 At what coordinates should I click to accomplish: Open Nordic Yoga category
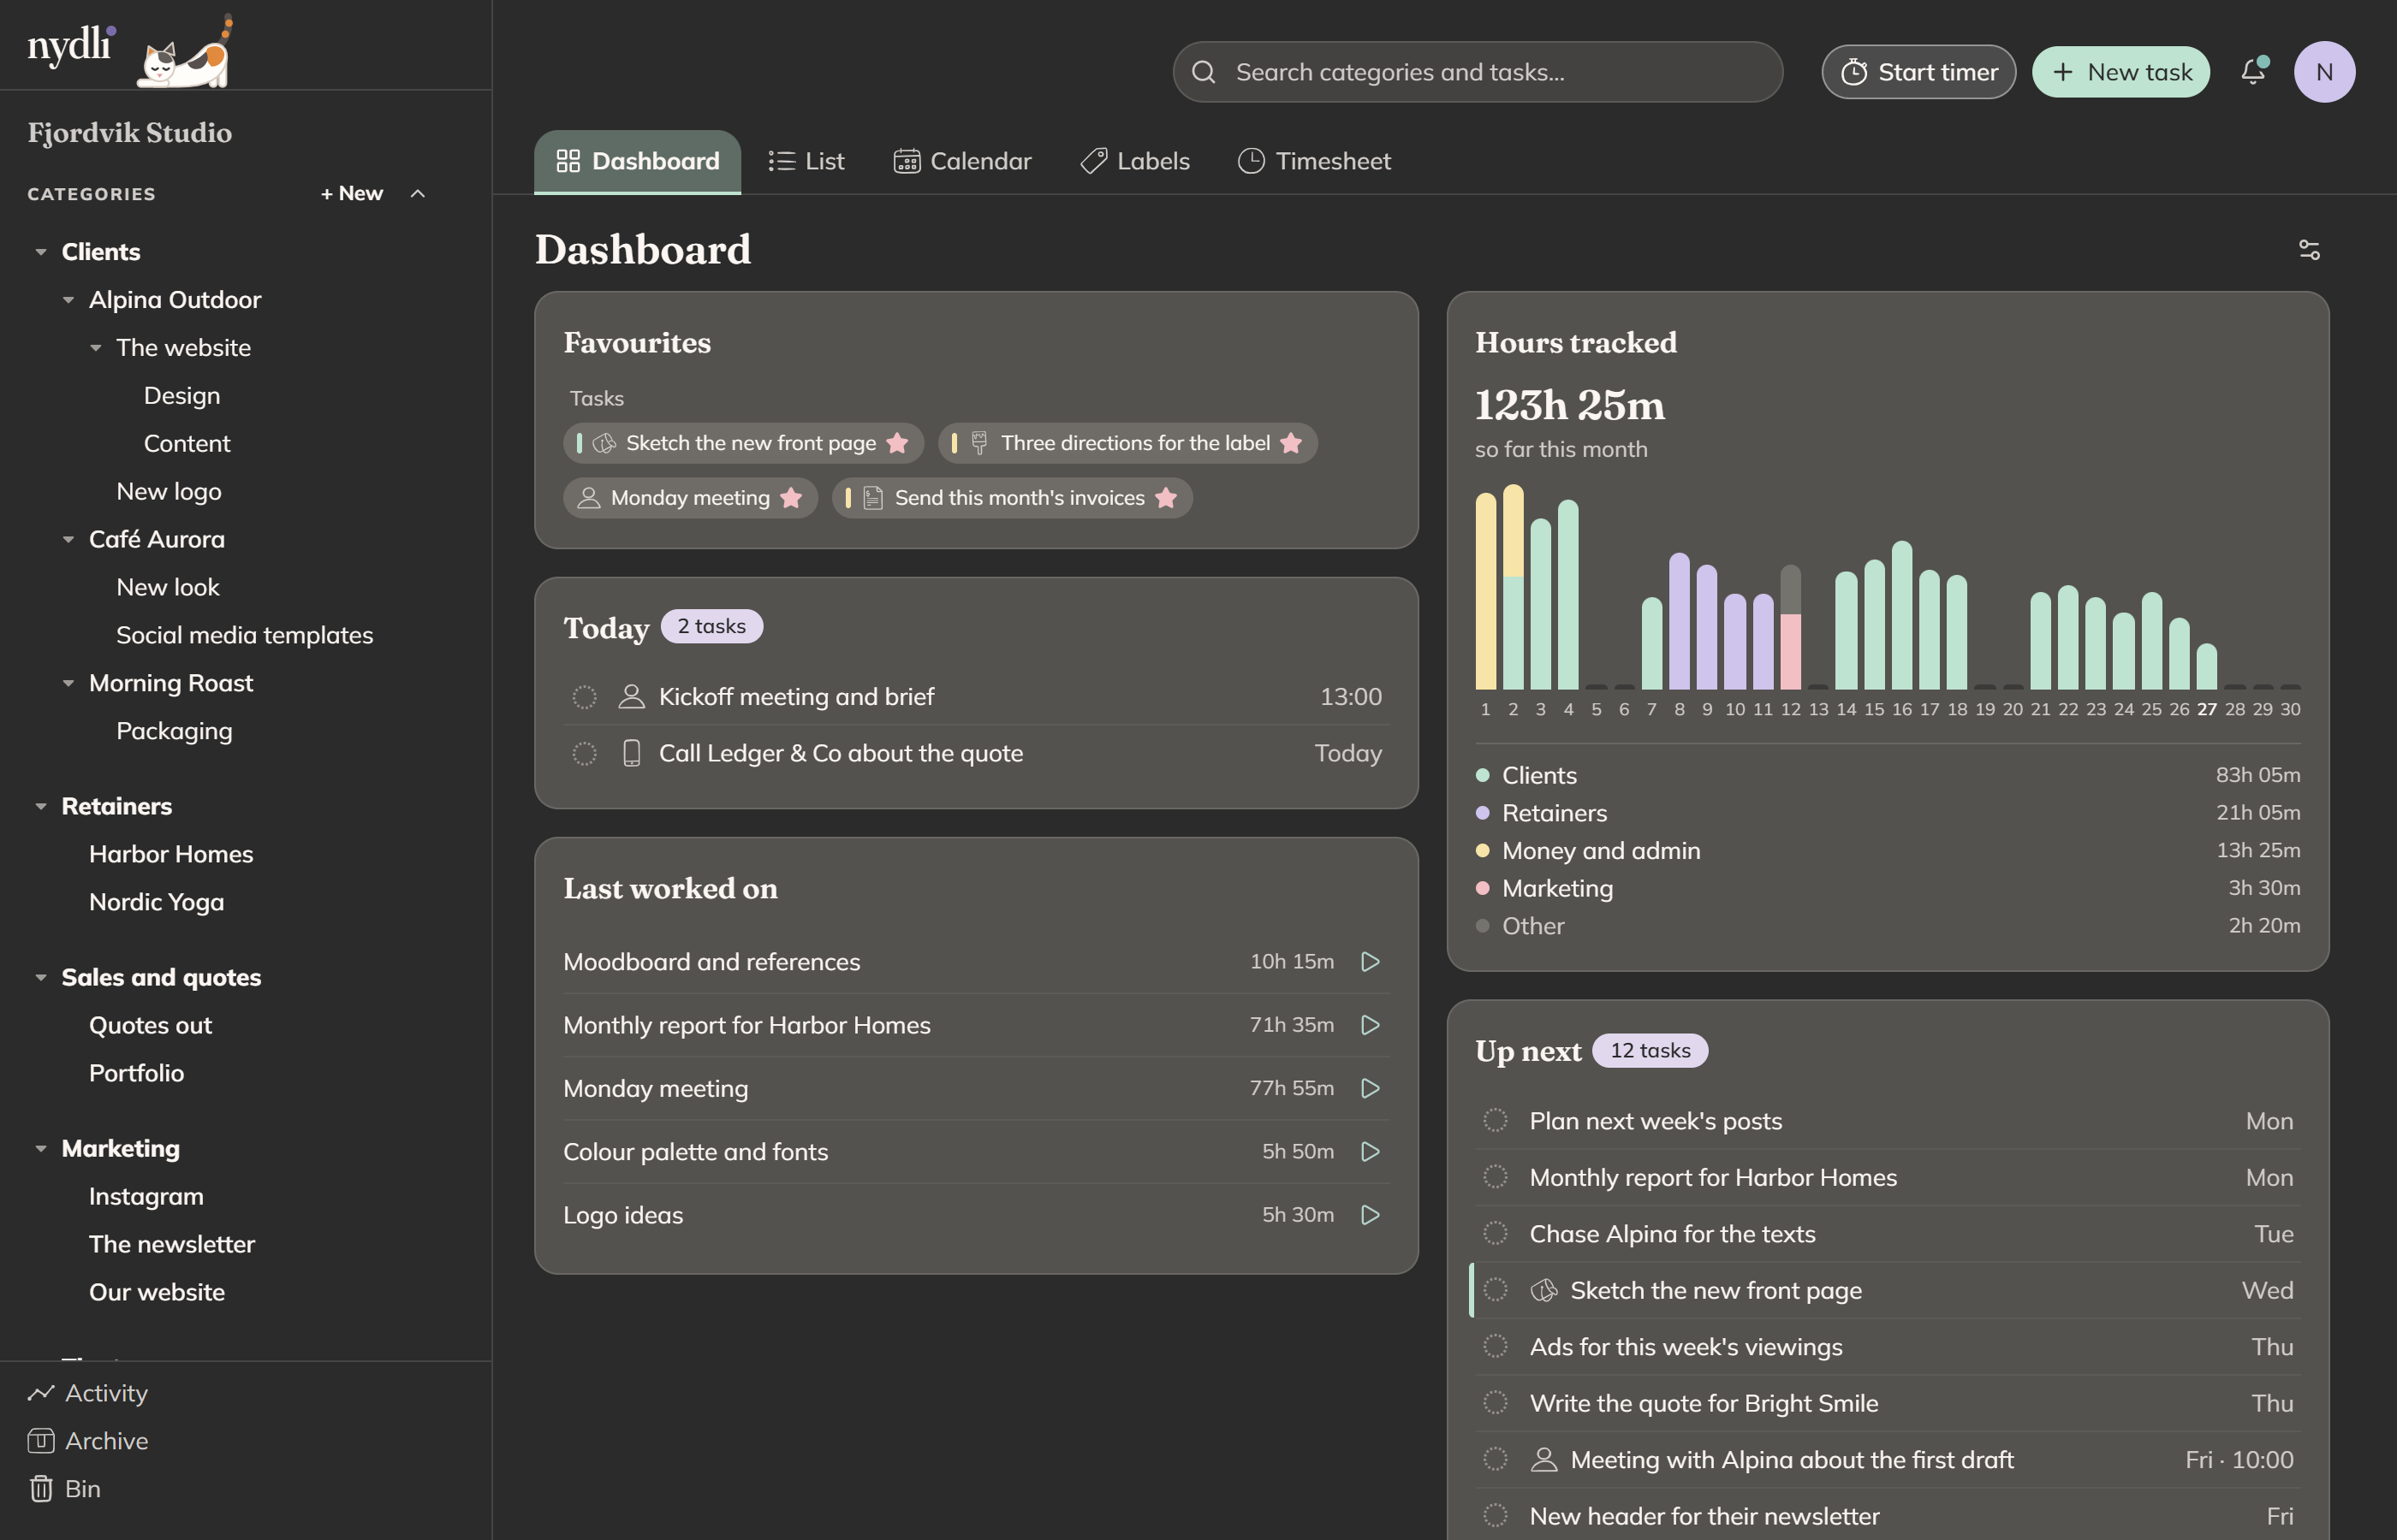(157, 902)
